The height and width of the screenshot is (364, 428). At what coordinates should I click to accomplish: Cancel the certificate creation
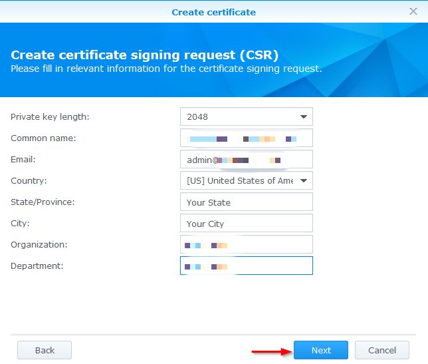pyautogui.click(x=381, y=350)
